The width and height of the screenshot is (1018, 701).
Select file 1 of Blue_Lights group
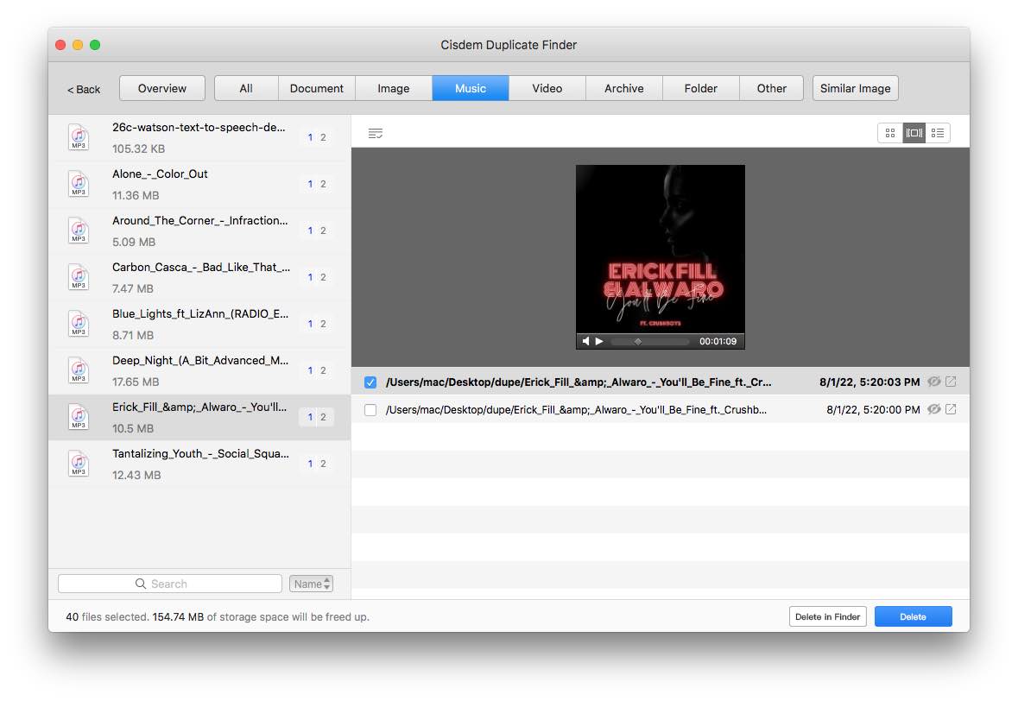(310, 325)
